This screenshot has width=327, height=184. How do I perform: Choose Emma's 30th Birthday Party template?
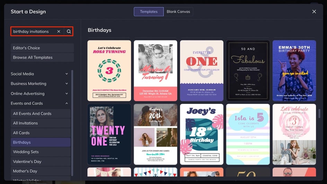point(294,71)
